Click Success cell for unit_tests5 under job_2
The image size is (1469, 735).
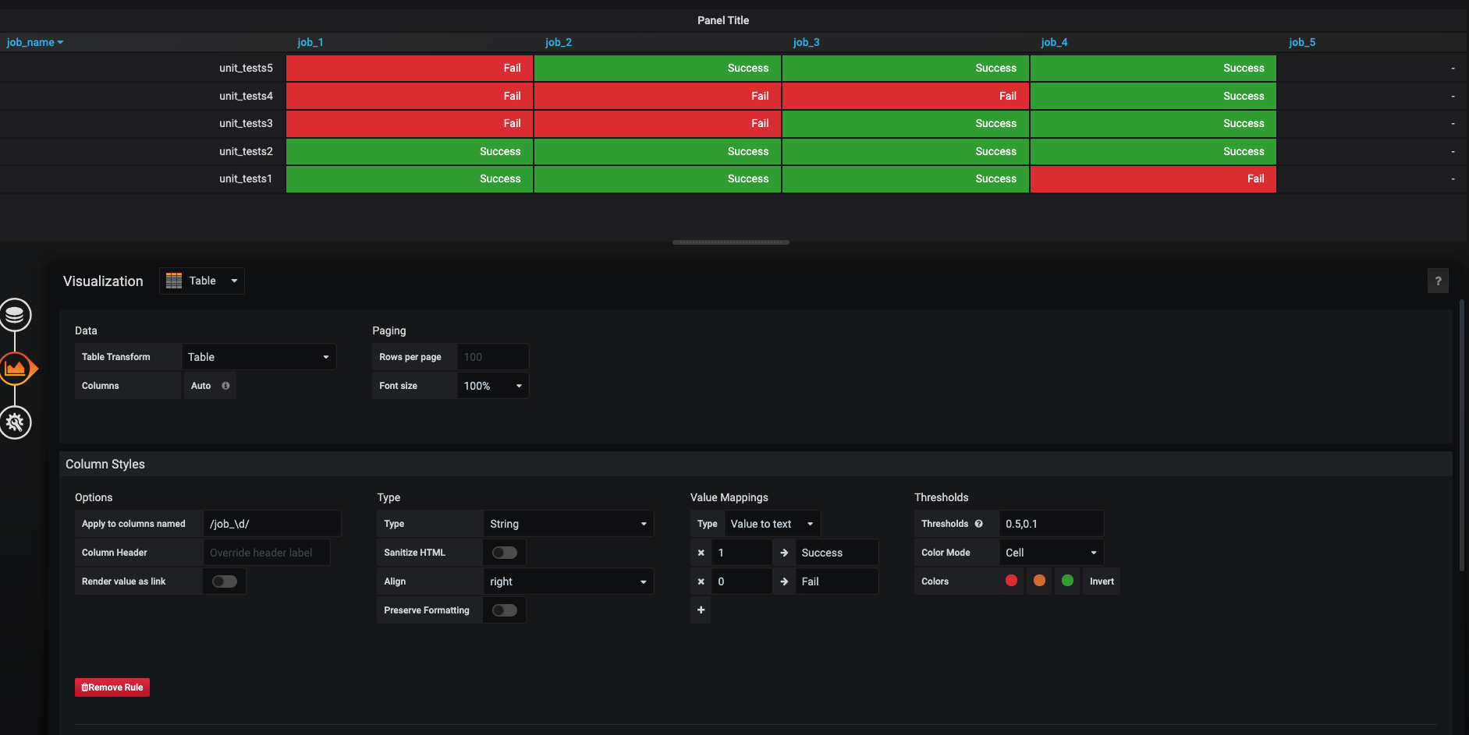tap(658, 68)
